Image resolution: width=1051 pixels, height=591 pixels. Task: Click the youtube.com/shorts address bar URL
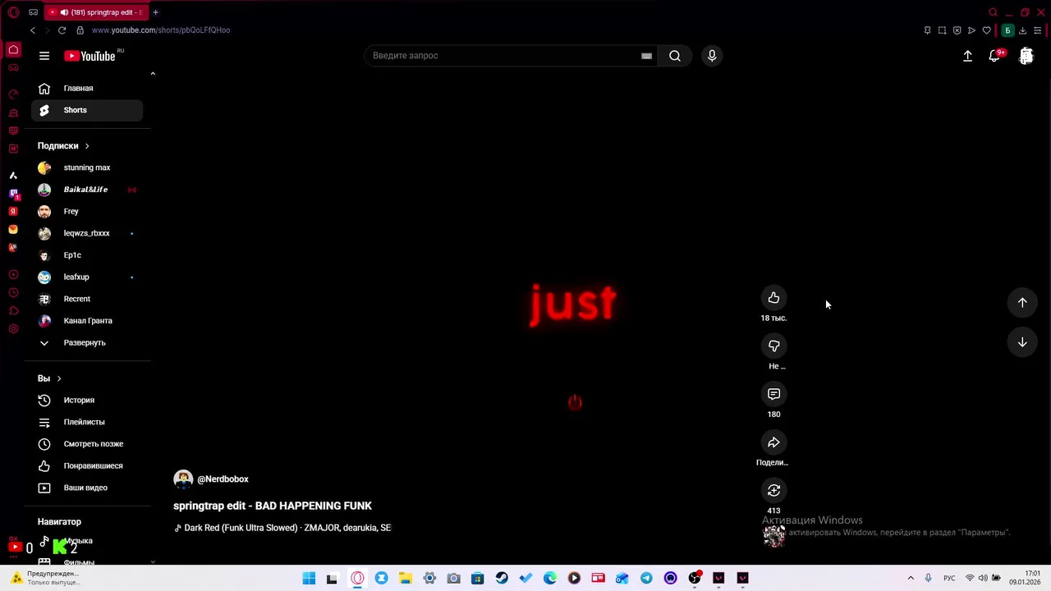click(161, 30)
